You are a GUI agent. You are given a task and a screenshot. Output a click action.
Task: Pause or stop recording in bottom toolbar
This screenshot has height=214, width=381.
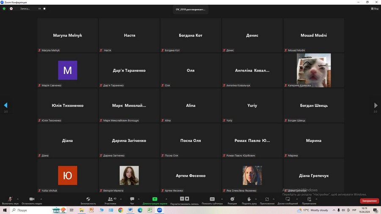[183, 199]
